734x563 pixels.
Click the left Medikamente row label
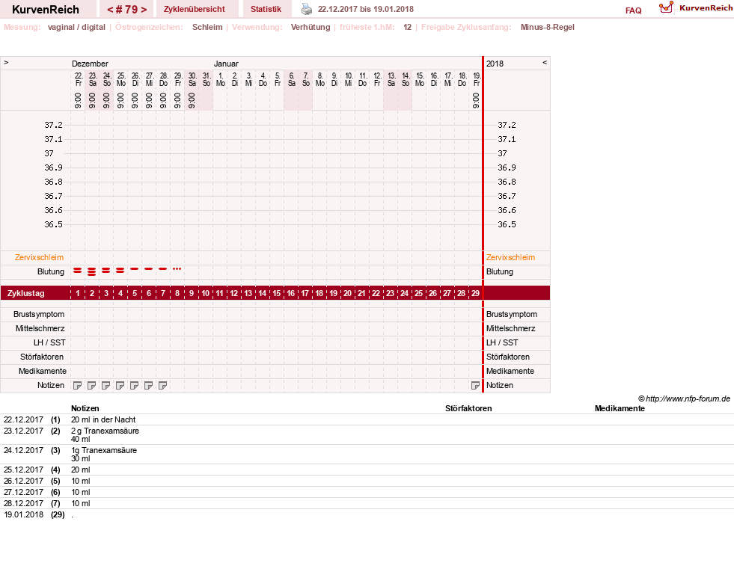[x=42, y=372]
